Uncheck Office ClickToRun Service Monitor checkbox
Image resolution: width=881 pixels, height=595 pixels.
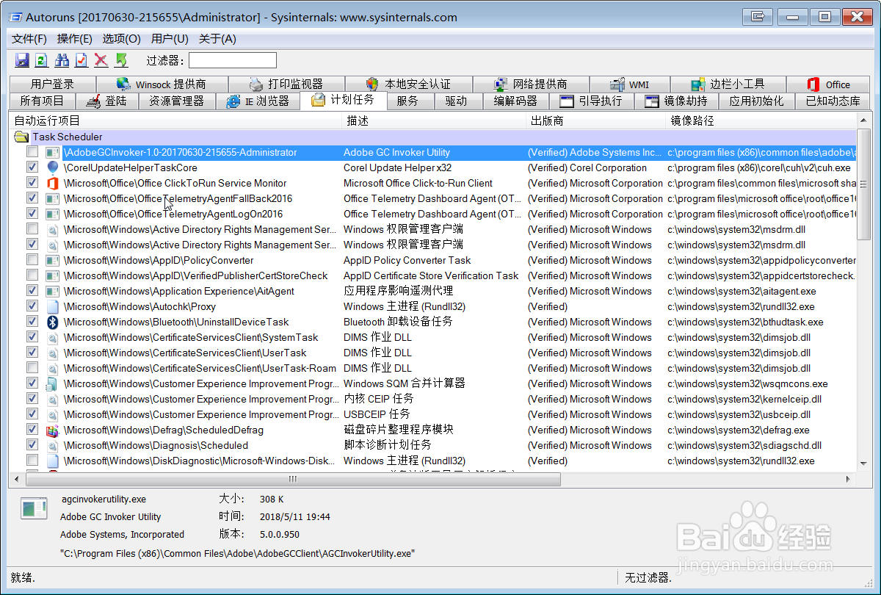32,183
